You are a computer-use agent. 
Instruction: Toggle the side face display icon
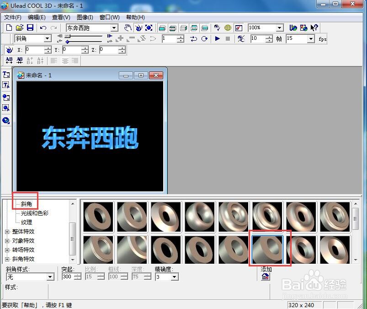[x=183, y=28]
